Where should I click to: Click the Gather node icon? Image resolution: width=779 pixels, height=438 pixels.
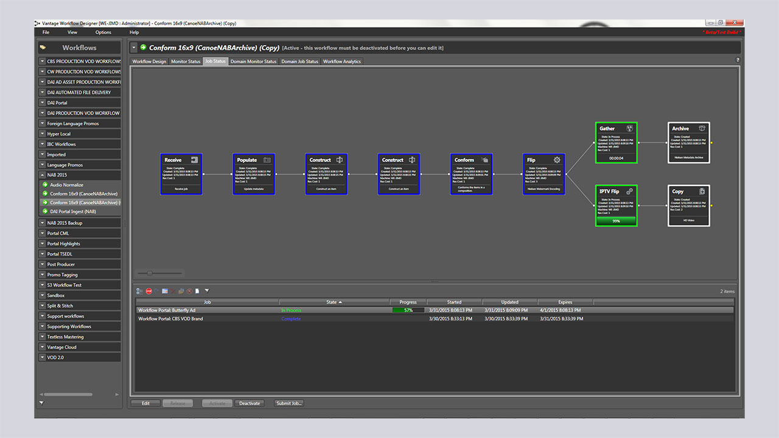[629, 128]
